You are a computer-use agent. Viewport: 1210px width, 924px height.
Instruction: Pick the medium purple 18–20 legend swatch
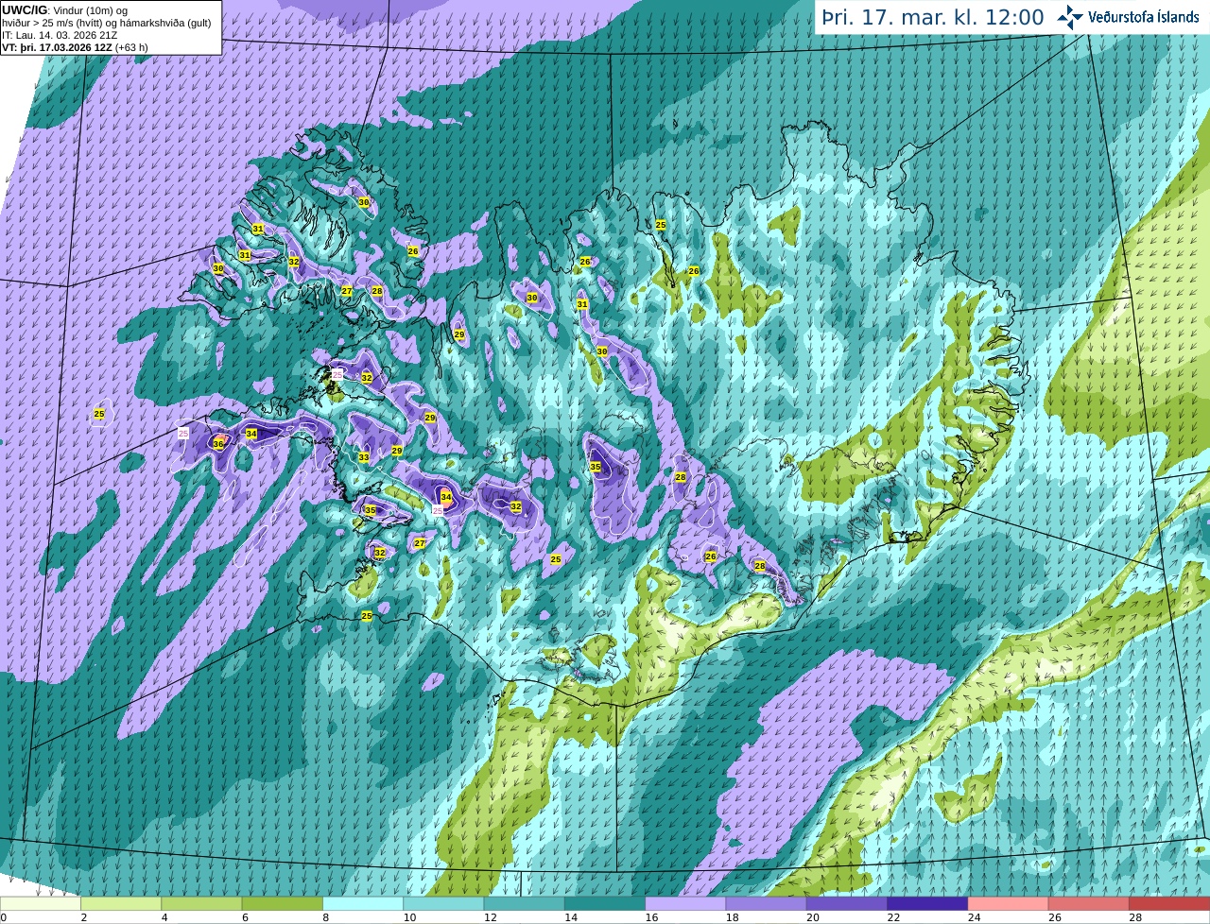766,904
